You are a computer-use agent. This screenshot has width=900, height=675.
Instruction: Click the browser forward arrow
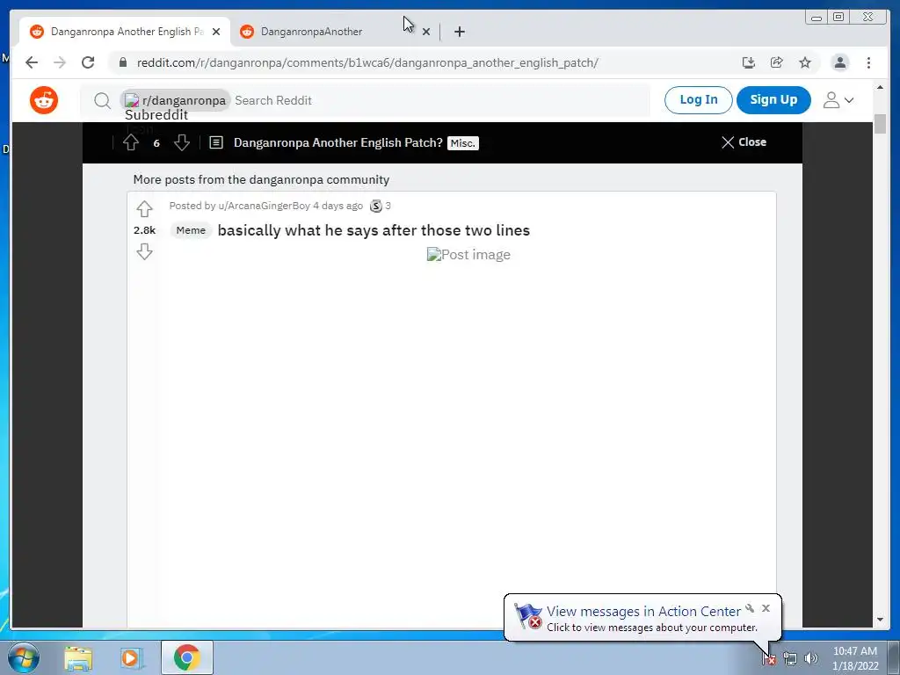[60, 62]
